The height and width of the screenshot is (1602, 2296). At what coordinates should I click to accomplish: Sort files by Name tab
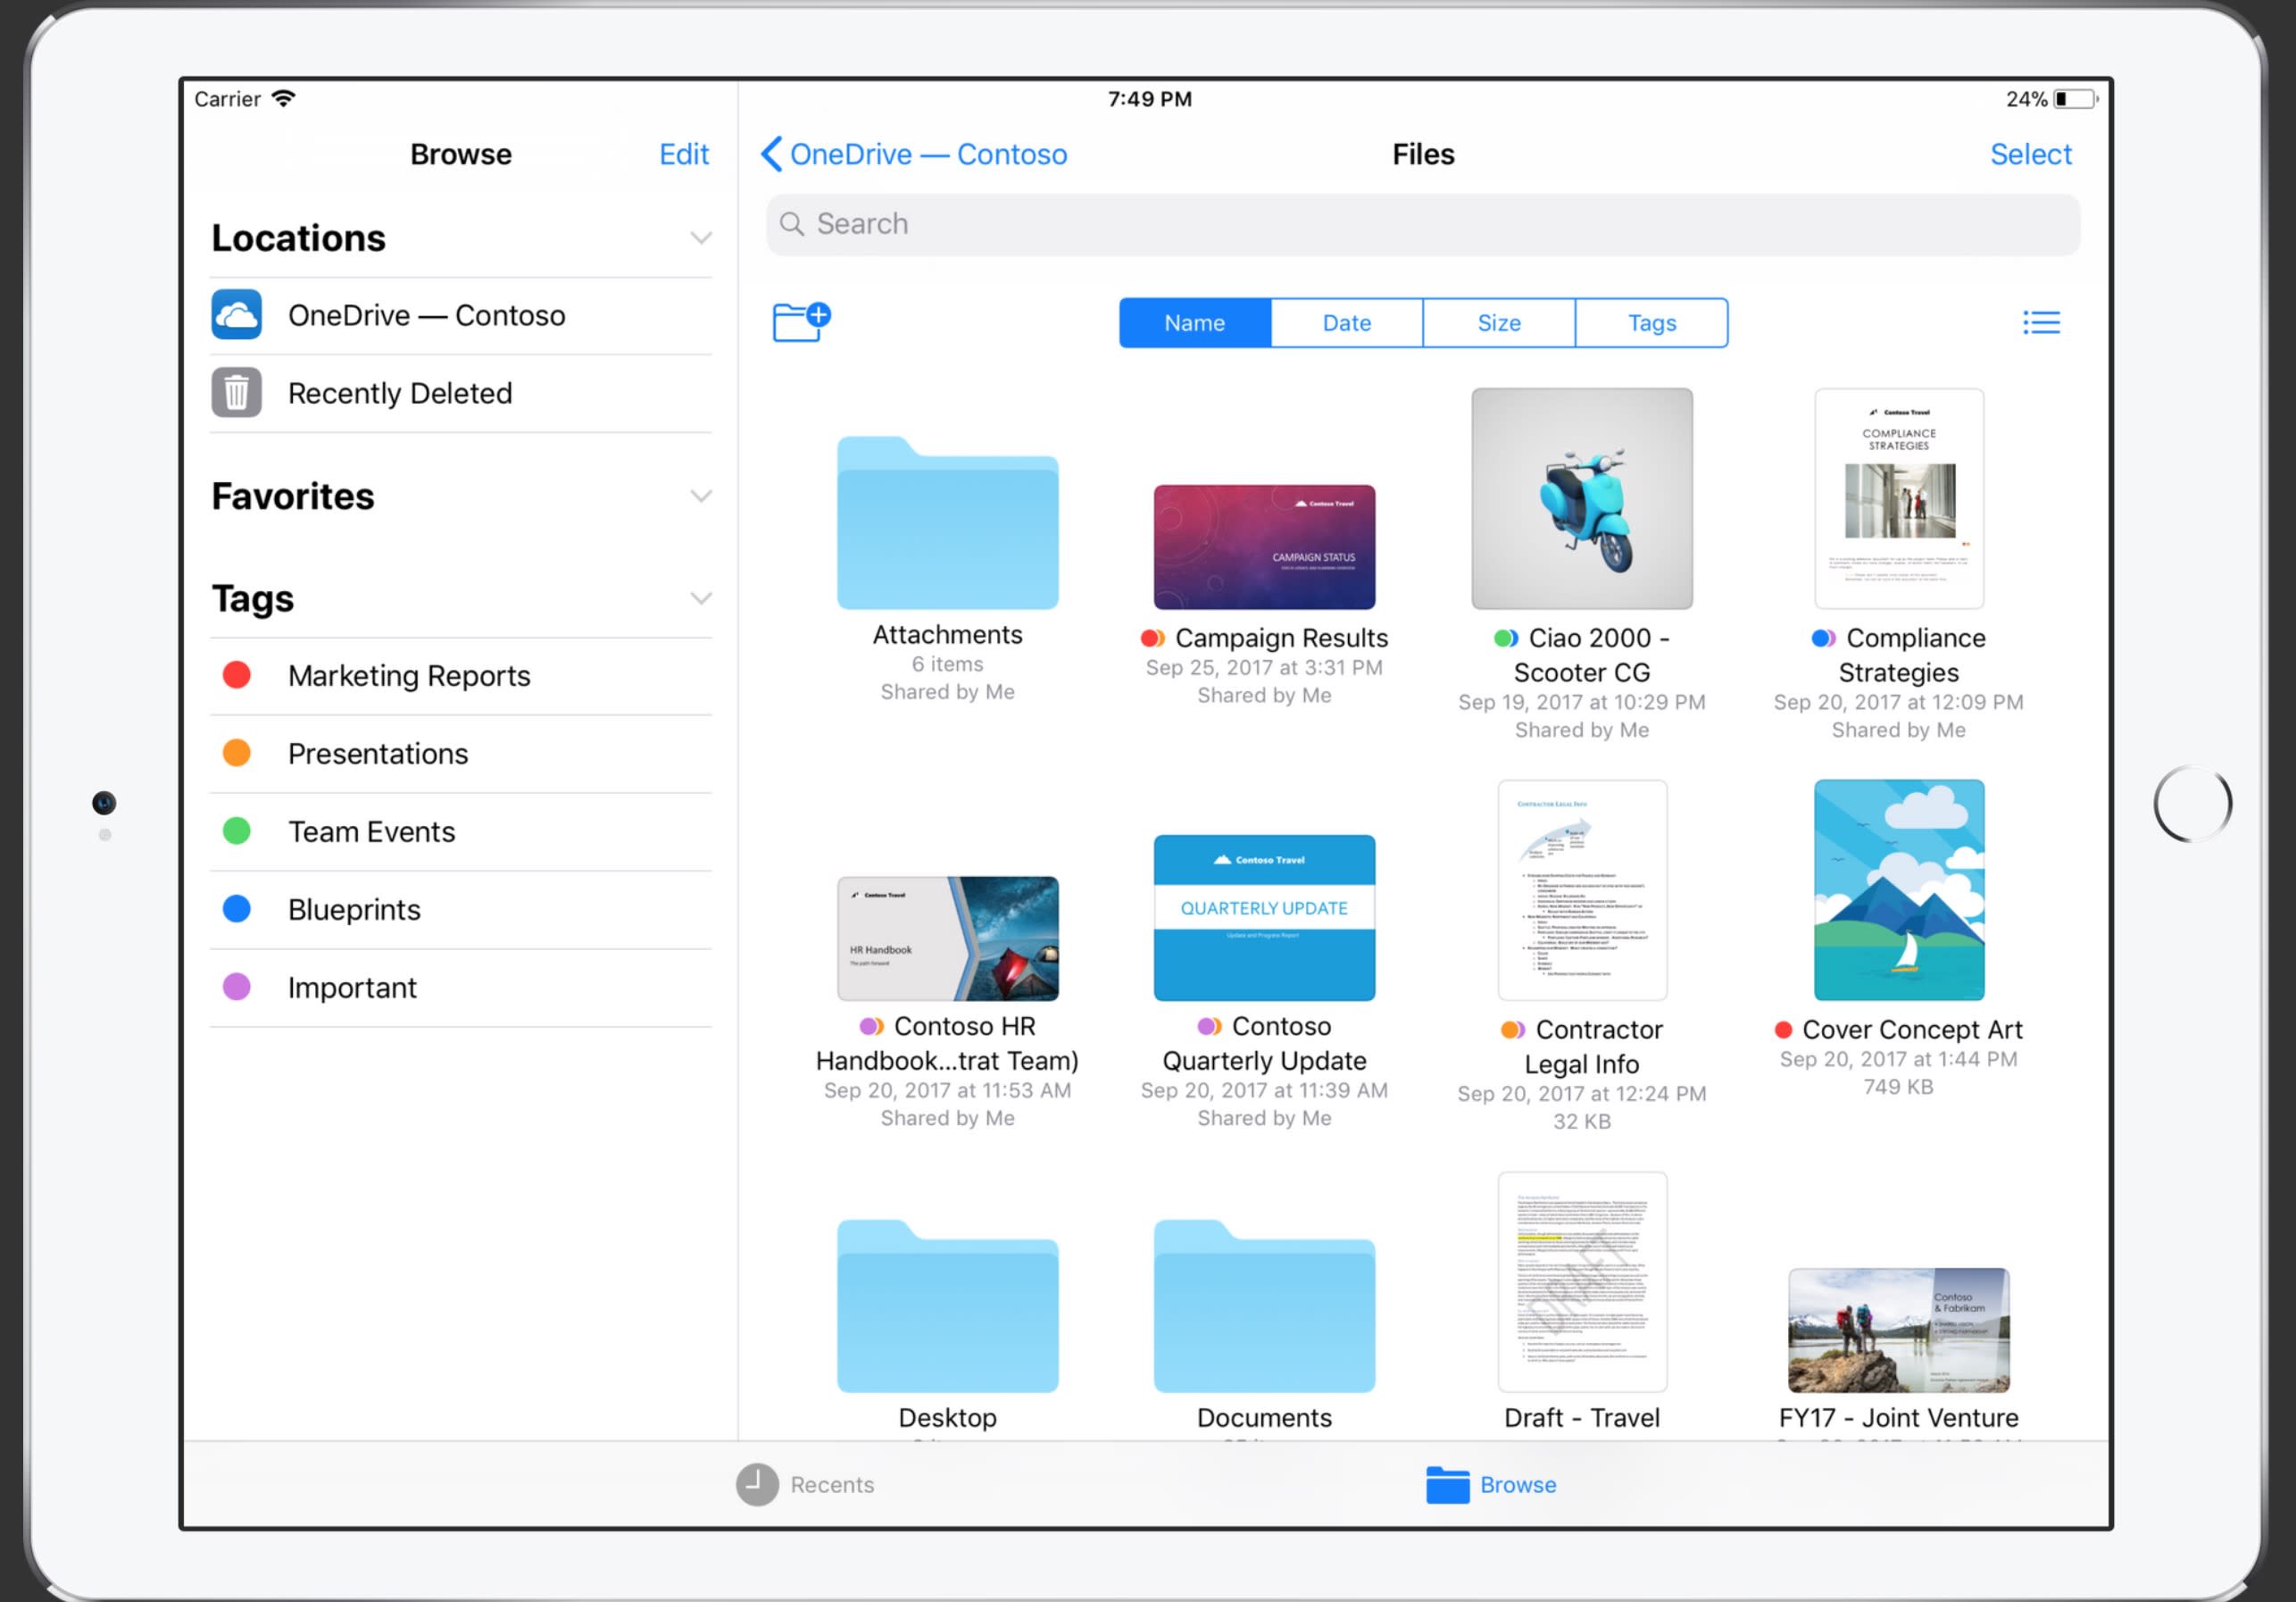pos(1194,323)
